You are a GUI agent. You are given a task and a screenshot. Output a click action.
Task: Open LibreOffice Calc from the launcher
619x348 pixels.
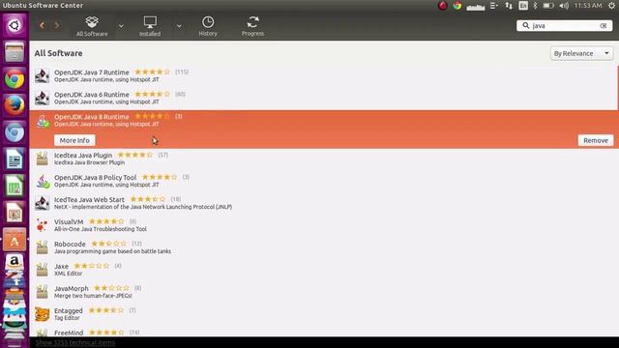(15, 186)
